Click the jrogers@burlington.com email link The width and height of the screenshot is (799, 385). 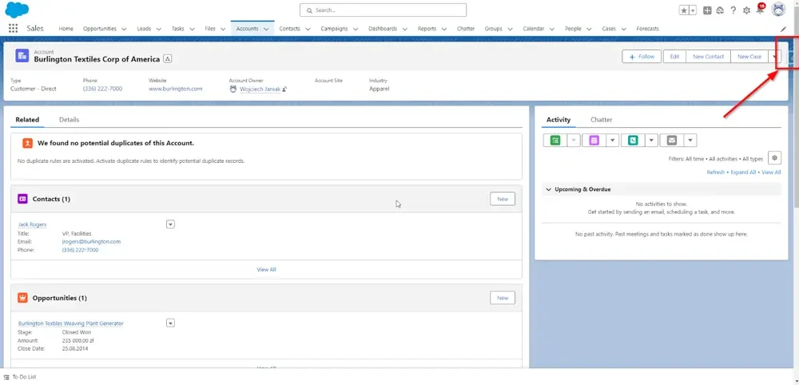coord(91,241)
